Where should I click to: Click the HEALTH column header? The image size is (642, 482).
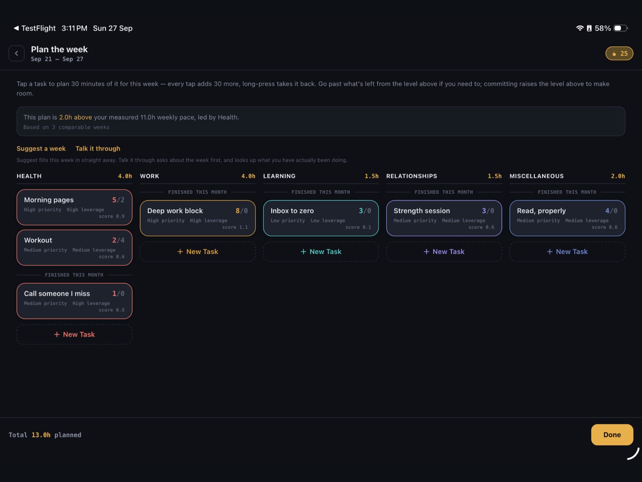pyautogui.click(x=29, y=176)
